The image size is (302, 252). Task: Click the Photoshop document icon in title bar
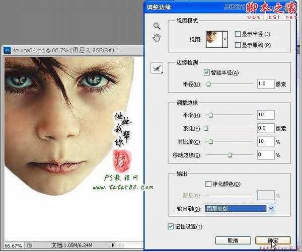[x=8, y=50]
